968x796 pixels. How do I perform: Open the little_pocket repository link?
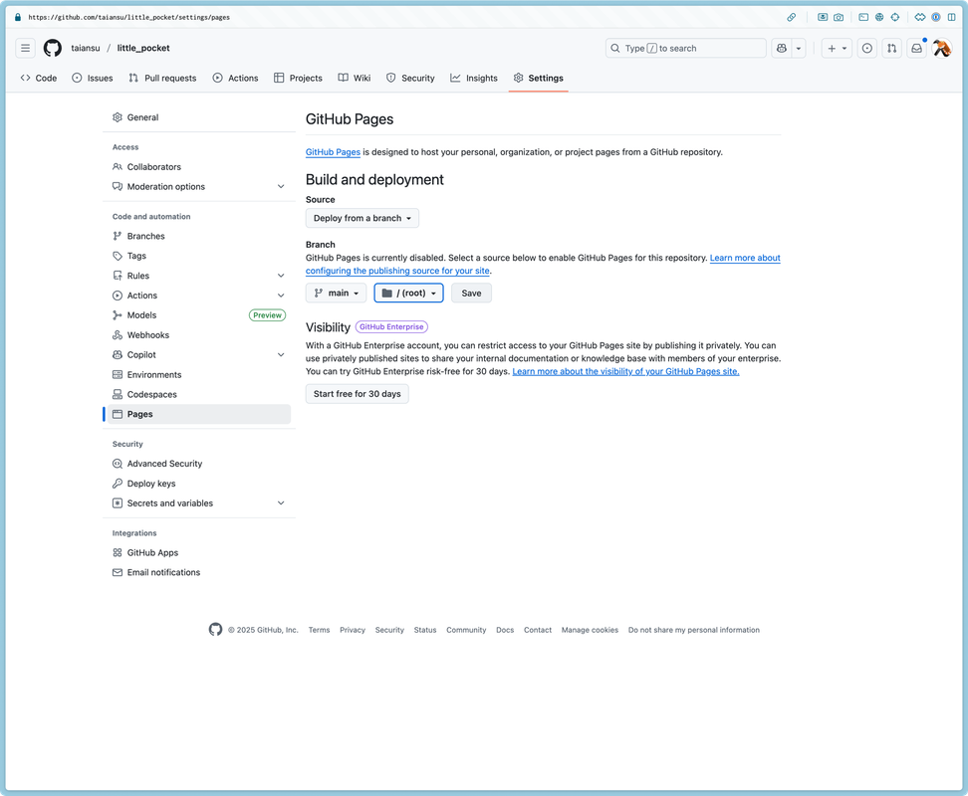point(143,48)
